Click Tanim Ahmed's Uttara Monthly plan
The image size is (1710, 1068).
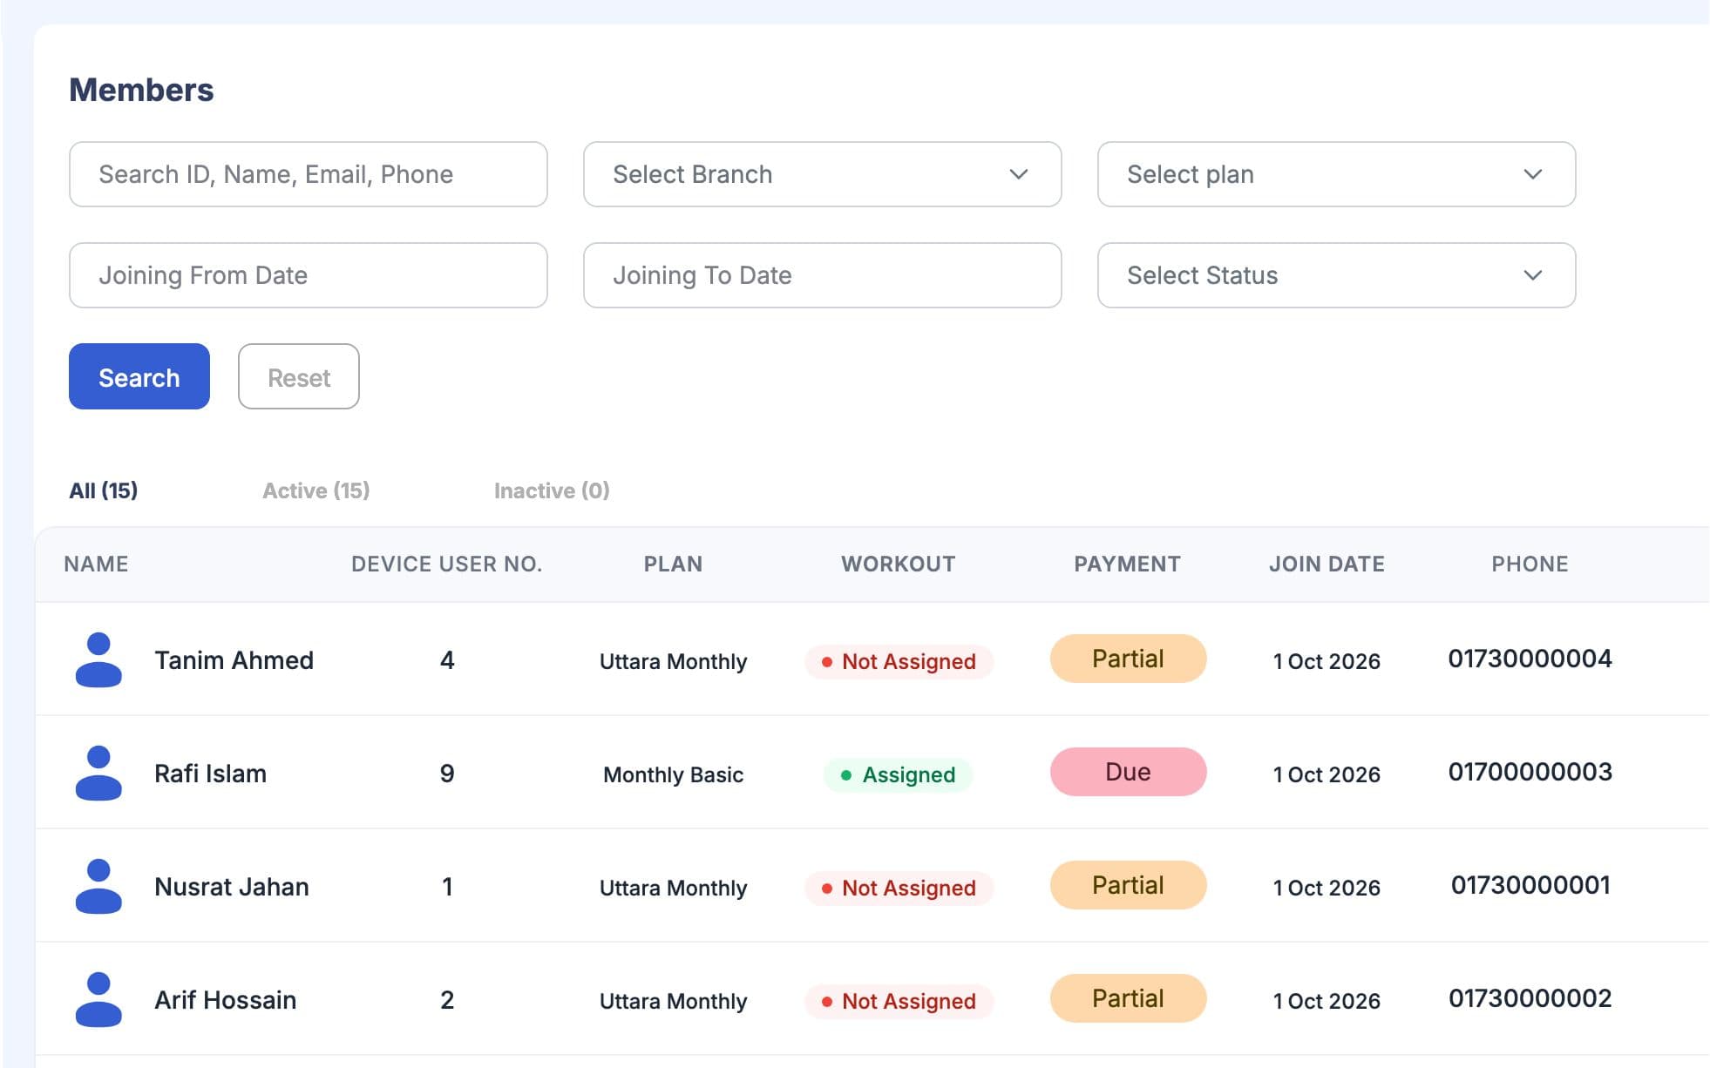(673, 661)
